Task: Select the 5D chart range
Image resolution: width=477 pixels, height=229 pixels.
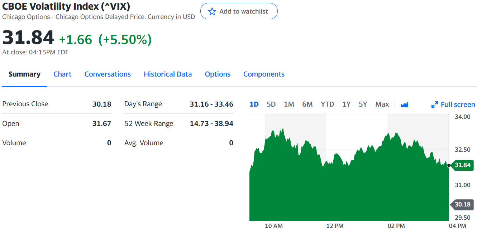Action: [x=271, y=104]
